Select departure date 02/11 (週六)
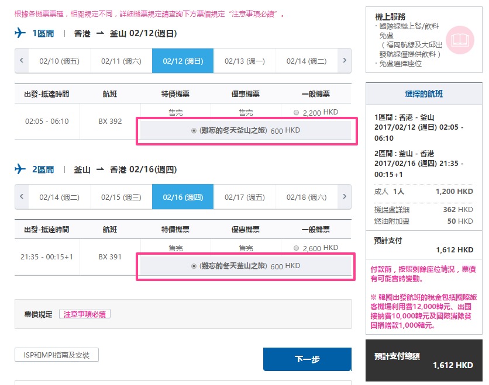 click(121, 61)
